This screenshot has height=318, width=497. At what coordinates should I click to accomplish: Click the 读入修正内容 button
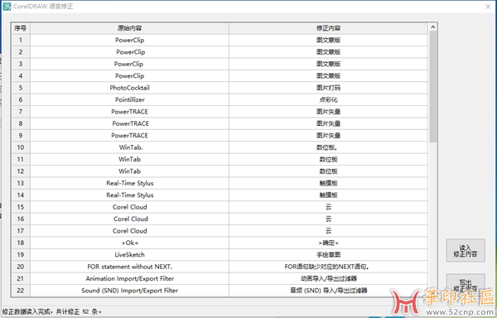(466, 251)
